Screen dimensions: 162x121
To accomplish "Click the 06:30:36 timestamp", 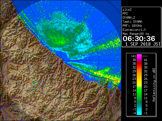I will point(139,39).
